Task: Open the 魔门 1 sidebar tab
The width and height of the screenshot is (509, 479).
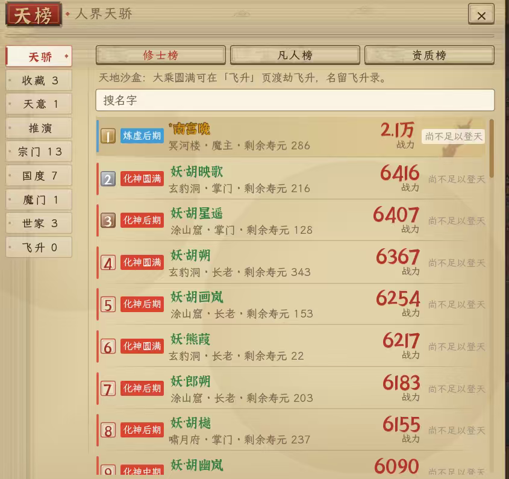Action: [x=39, y=199]
